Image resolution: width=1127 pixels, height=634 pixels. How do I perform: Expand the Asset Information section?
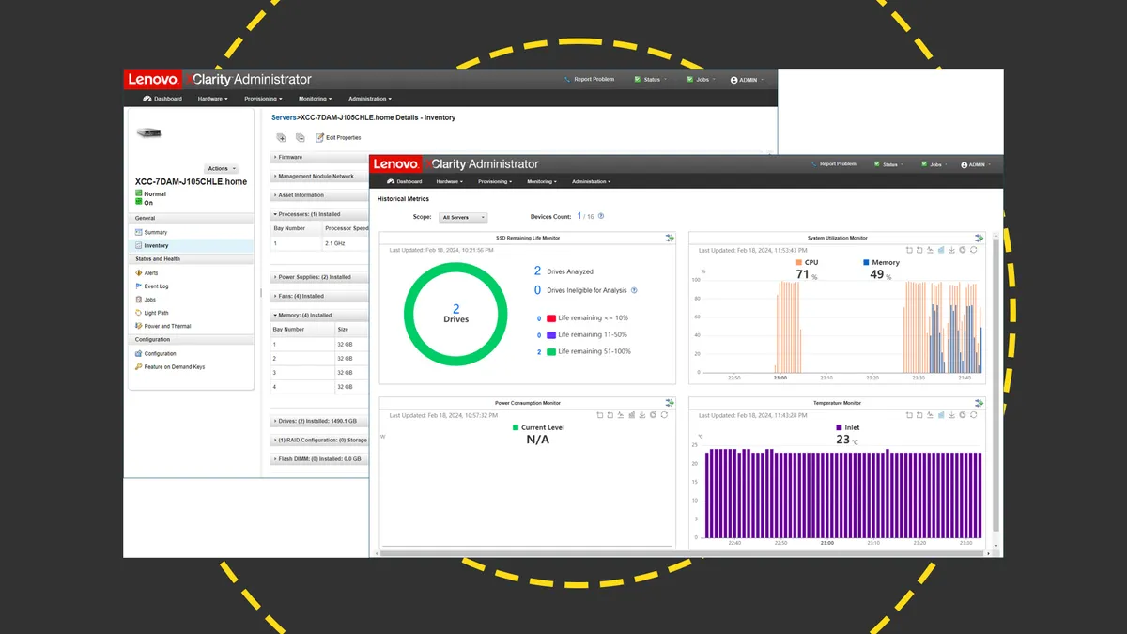(x=319, y=195)
